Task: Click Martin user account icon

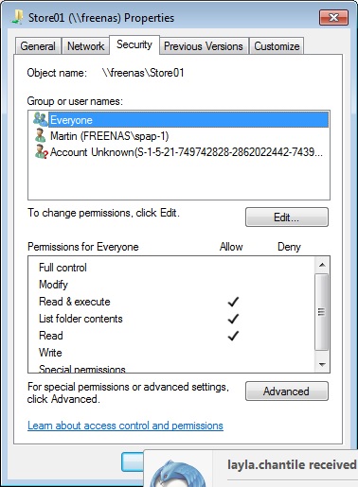Action: (40, 135)
